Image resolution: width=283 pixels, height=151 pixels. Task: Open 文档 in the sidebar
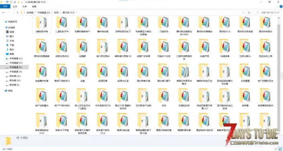(x=10, y=41)
